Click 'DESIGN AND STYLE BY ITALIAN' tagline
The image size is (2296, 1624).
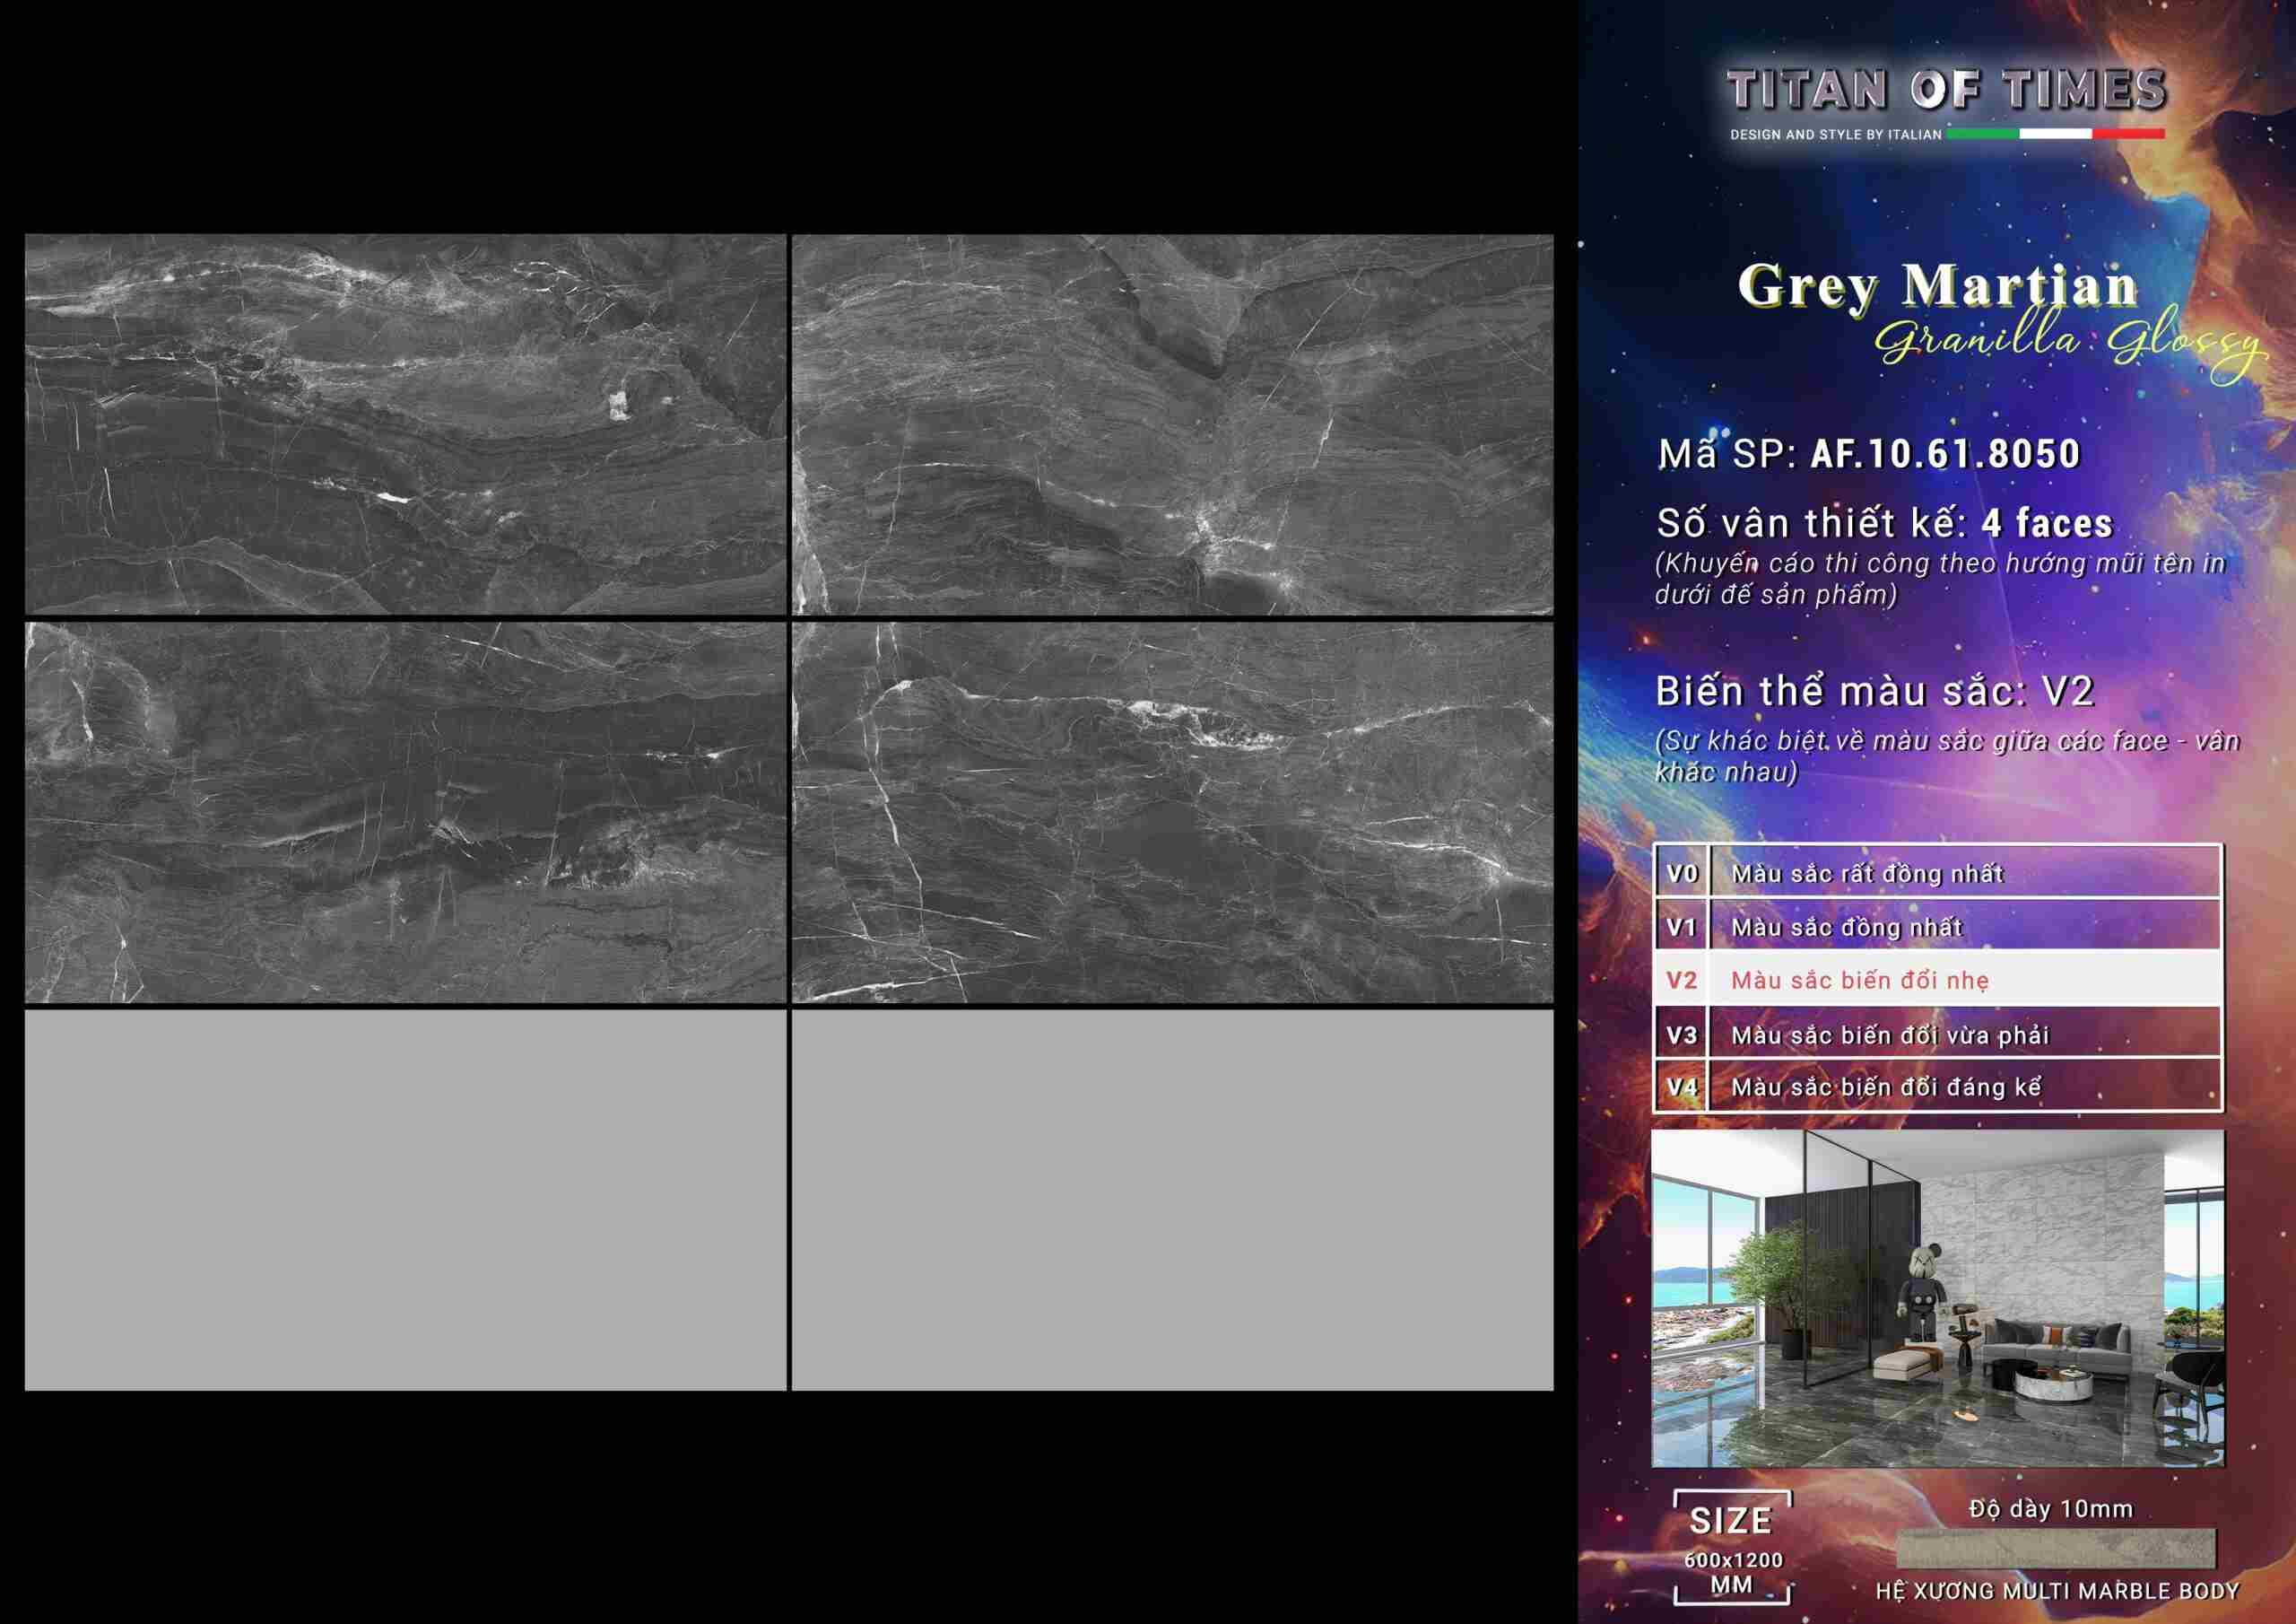pos(1836,134)
